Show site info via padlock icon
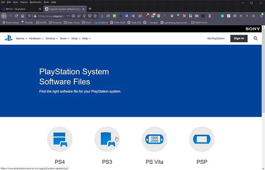 click(x=35, y=16)
